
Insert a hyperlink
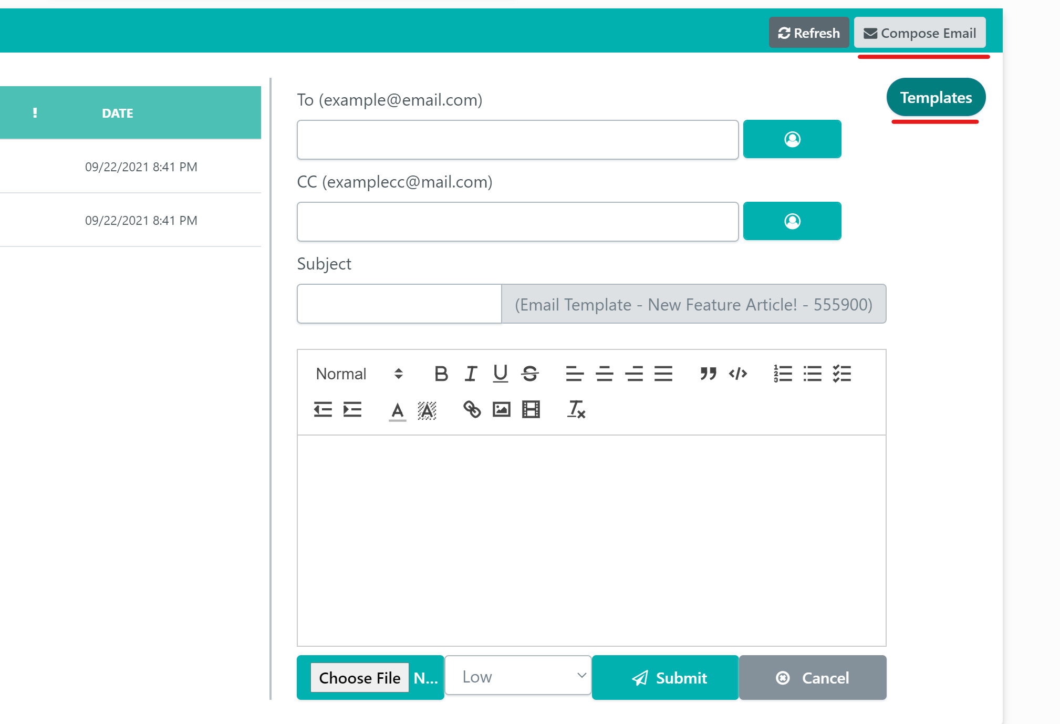(472, 409)
